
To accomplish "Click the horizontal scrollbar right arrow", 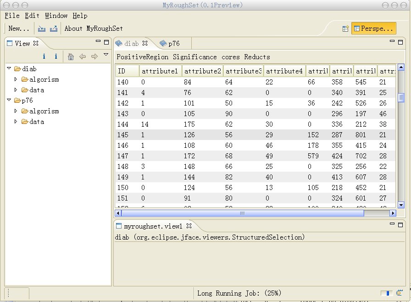I will click(393, 213).
